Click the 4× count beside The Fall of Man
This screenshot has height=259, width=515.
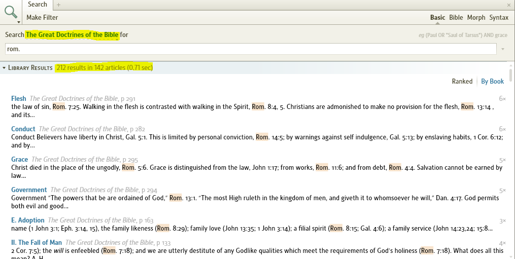click(502, 244)
